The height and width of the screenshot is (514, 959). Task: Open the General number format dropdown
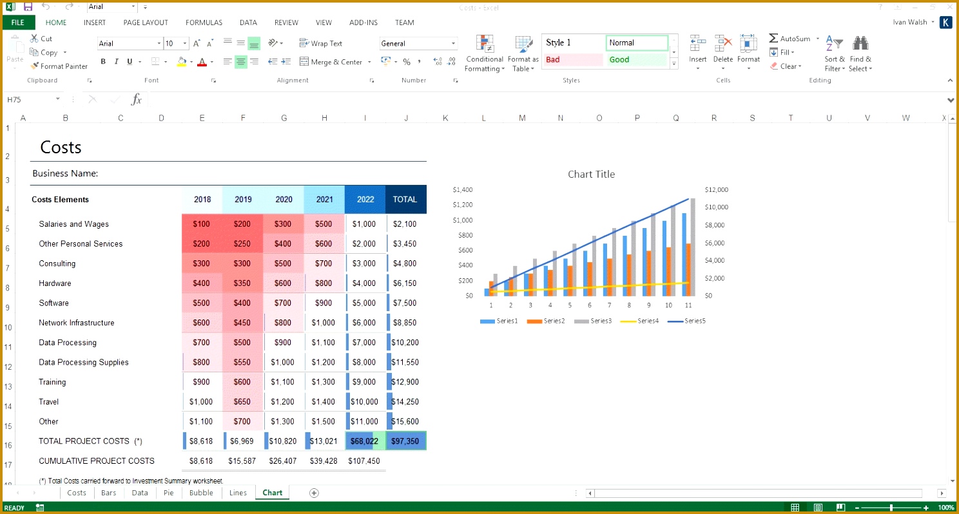[x=453, y=43]
